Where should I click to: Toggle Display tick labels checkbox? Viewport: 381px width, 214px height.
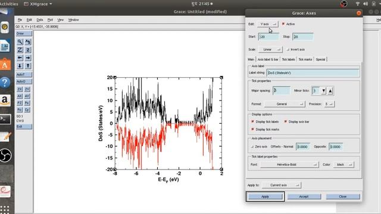click(252, 121)
